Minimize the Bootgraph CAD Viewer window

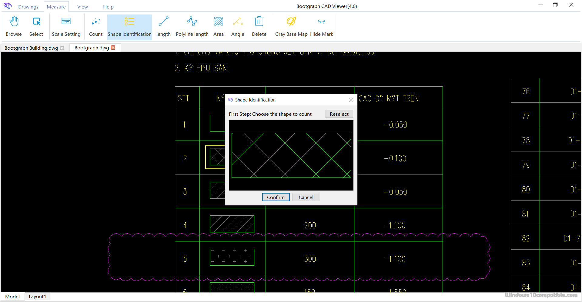pyautogui.click(x=540, y=5)
